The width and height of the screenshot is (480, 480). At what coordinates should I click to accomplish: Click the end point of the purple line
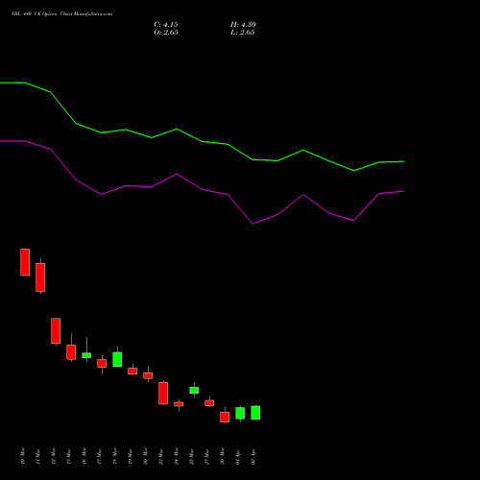click(404, 191)
